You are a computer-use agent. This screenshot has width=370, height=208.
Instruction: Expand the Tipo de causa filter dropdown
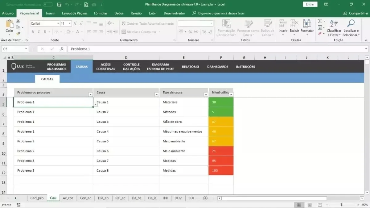206,95
